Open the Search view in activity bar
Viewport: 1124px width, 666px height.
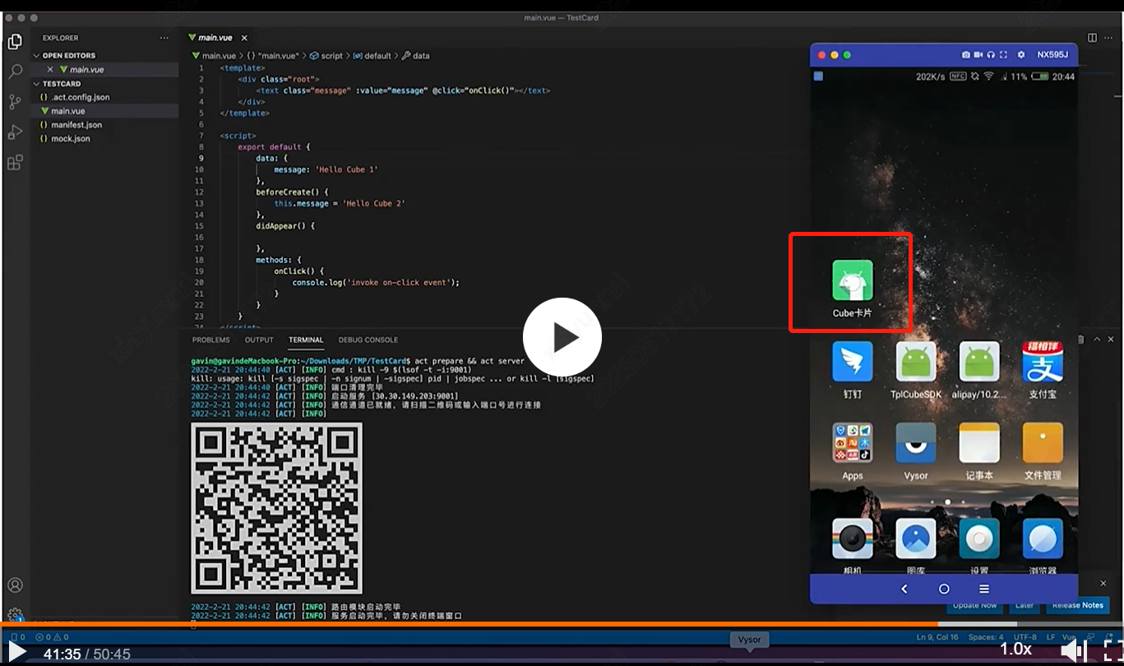[15, 72]
